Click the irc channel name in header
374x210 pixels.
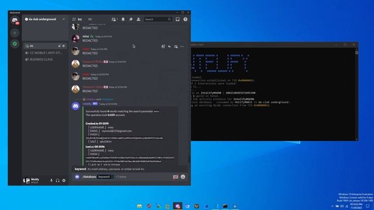click(80, 19)
